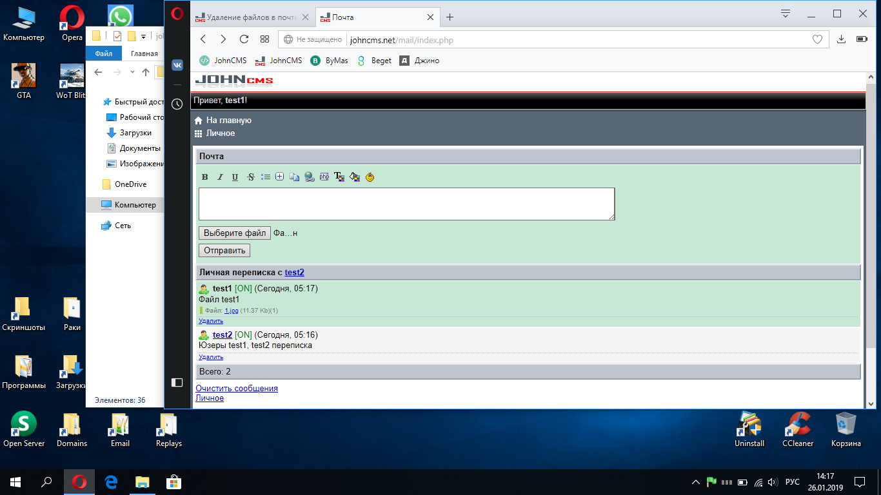
Task: Open the Opera tab menu dropdown
Action: pos(786,14)
